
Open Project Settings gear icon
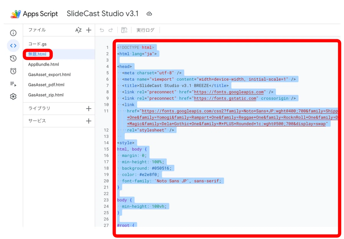(x=13, y=96)
